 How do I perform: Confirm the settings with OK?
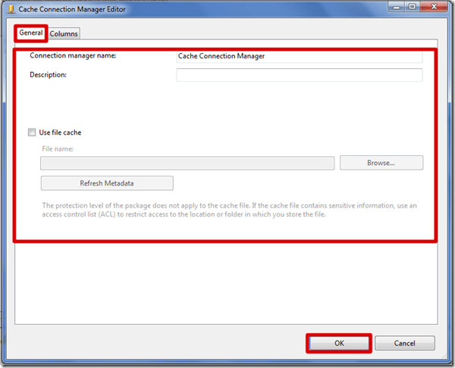[x=339, y=343]
